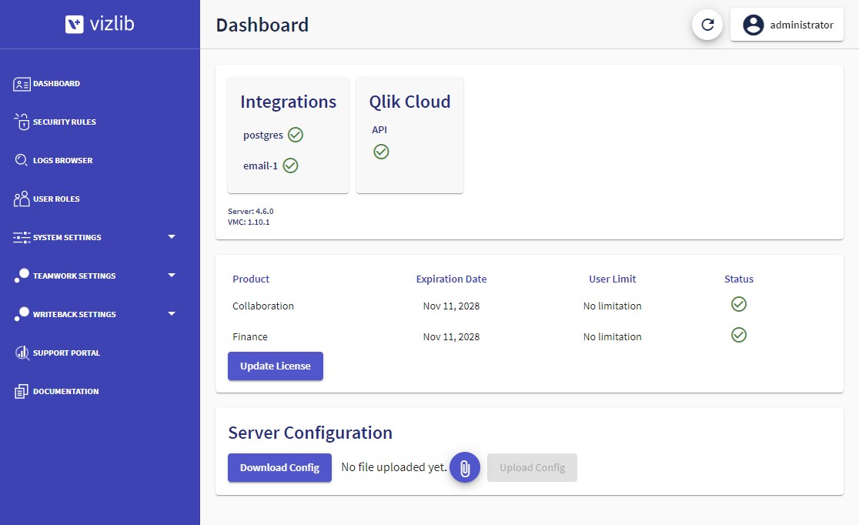
Task: Click the Upload Config button
Action: (x=532, y=467)
